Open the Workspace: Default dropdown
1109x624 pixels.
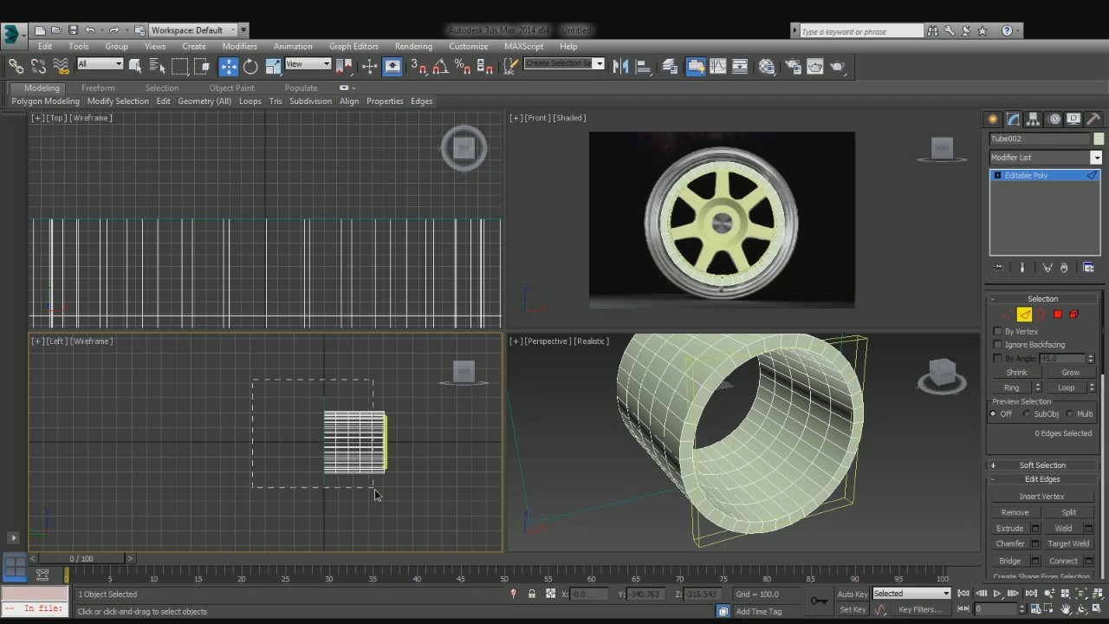tap(198, 30)
